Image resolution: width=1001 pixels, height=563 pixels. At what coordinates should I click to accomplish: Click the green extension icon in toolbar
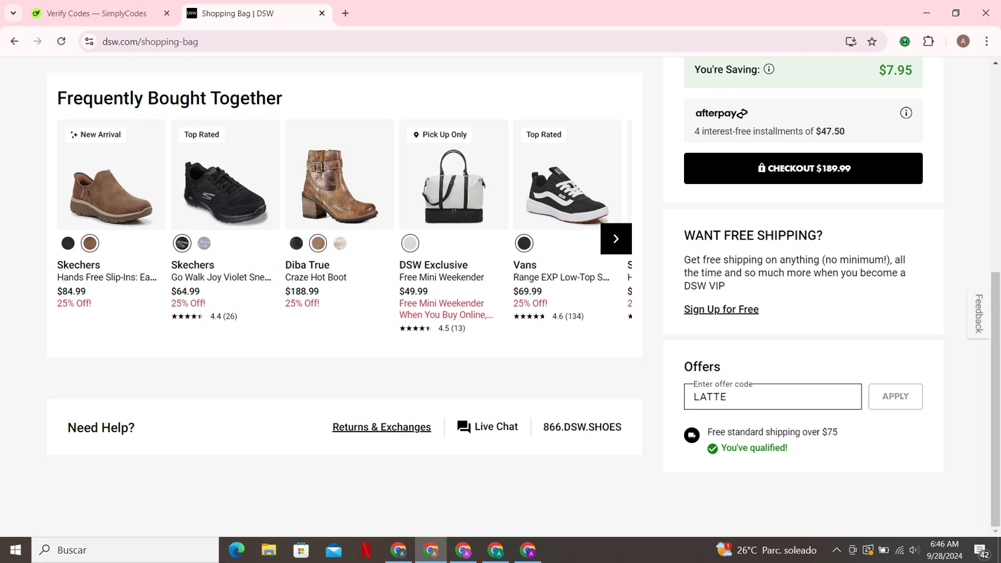[x=905, y=41]
